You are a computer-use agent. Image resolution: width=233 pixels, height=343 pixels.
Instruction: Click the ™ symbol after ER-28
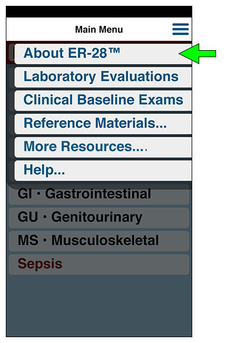tap(114, 51)
